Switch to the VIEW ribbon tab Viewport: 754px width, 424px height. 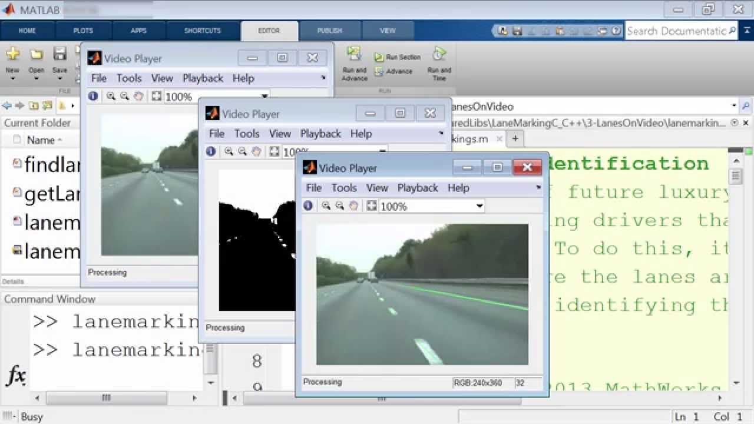click(388, 31)
